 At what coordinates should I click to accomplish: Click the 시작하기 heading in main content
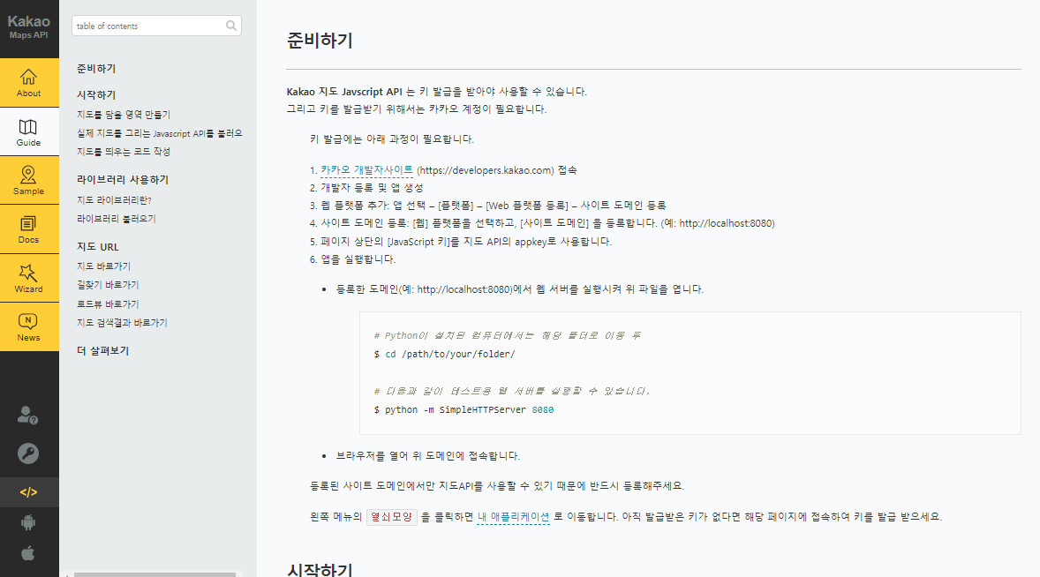319,569
